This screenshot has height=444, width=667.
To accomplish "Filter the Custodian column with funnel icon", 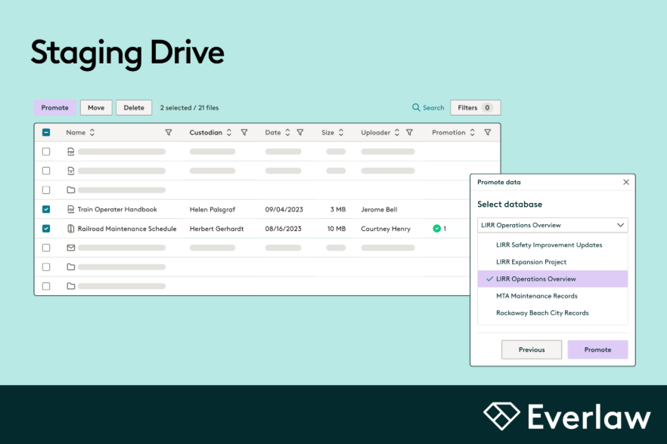I will (x=244, y=133).
